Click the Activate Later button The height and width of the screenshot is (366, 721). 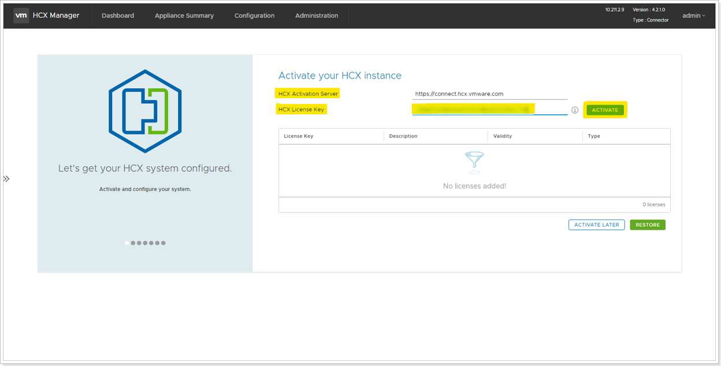tap(596, 225)
